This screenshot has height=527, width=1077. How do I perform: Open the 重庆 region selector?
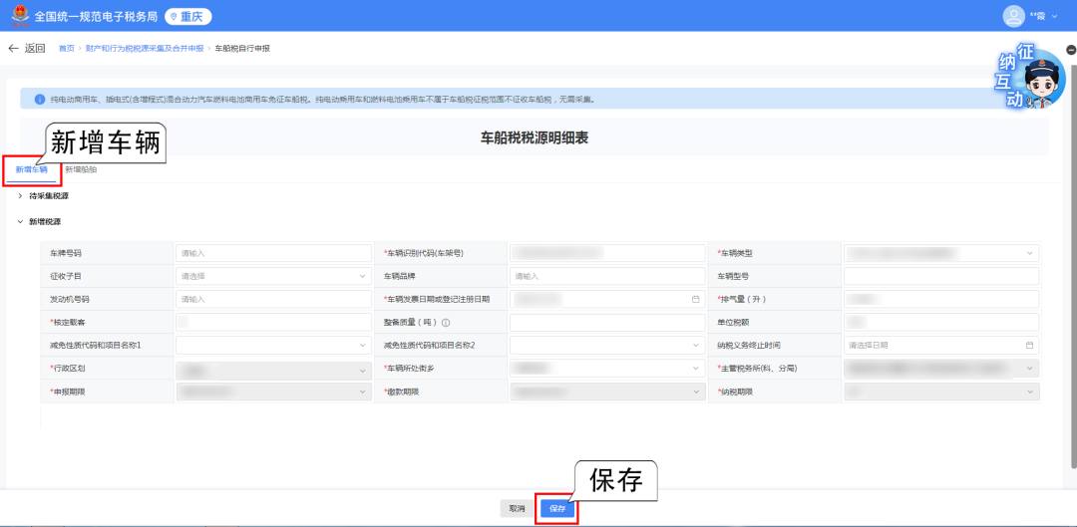point(187,17)
